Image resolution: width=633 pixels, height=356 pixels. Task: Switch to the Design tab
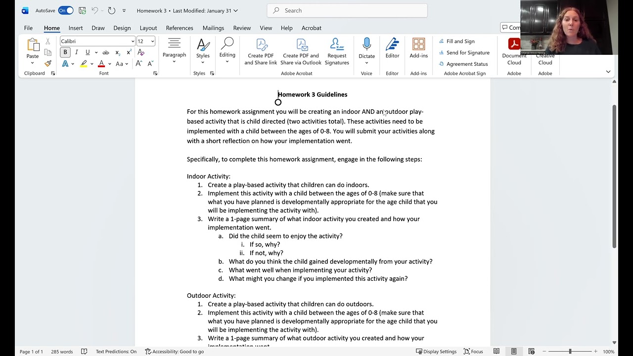122,28
